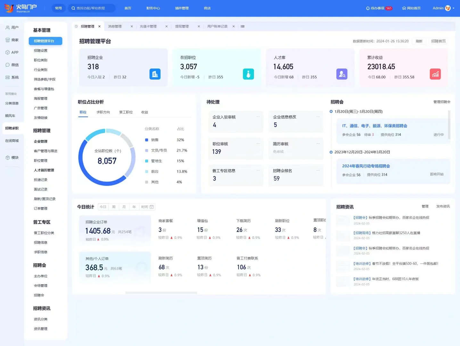Screen dimensions: 460x346
Task: Click the 招聘企业 card building icon
Action: click(x=155, y=74)
